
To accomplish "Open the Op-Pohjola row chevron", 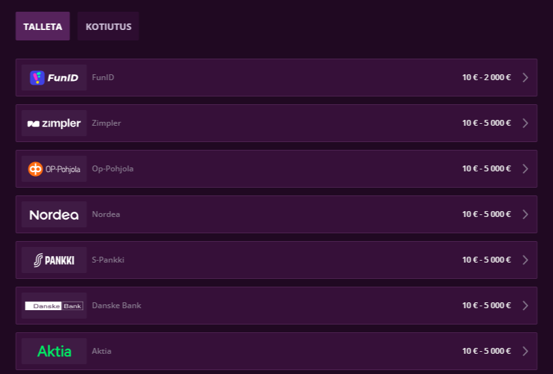I will (x=525, y=169).
